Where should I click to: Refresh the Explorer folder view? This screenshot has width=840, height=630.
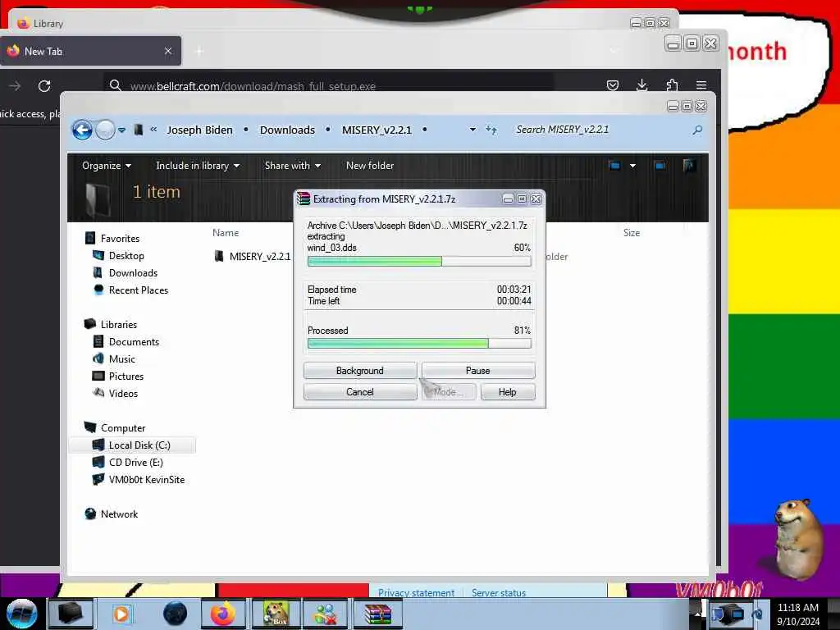point(491,130)
